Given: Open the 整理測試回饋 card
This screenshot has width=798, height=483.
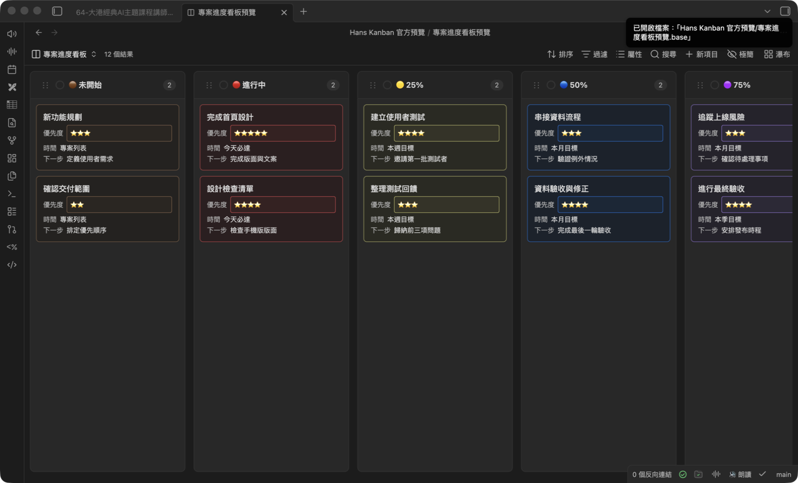Looking at the screenshot, I should click(x=435, y=209).
